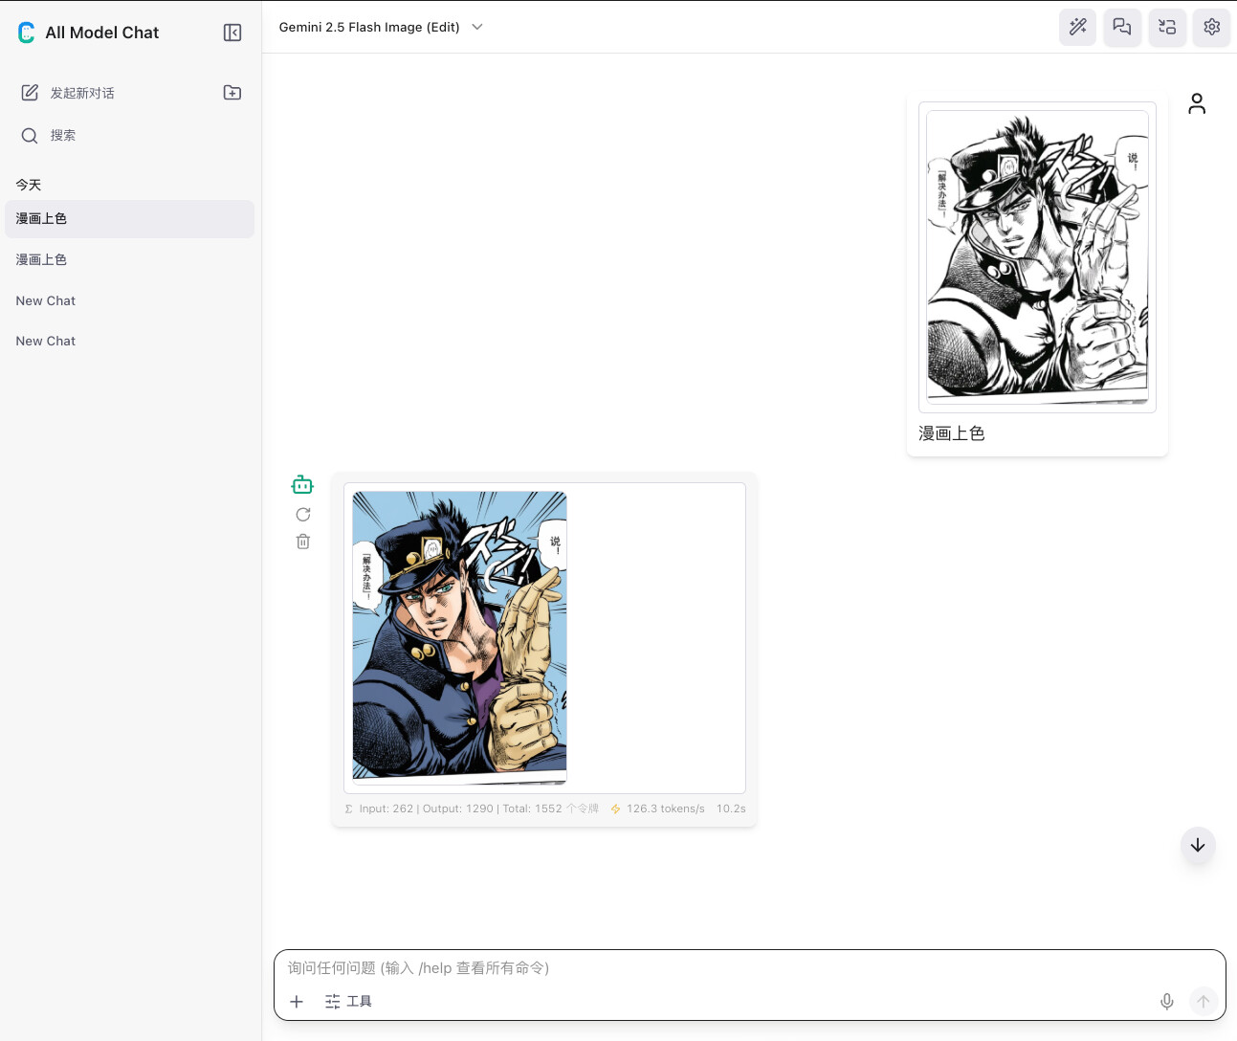The height and width of the screenshot is (1041, 1237).
Task: Open the second 漫画上色 chat
Action: click(x=129, y=259)
